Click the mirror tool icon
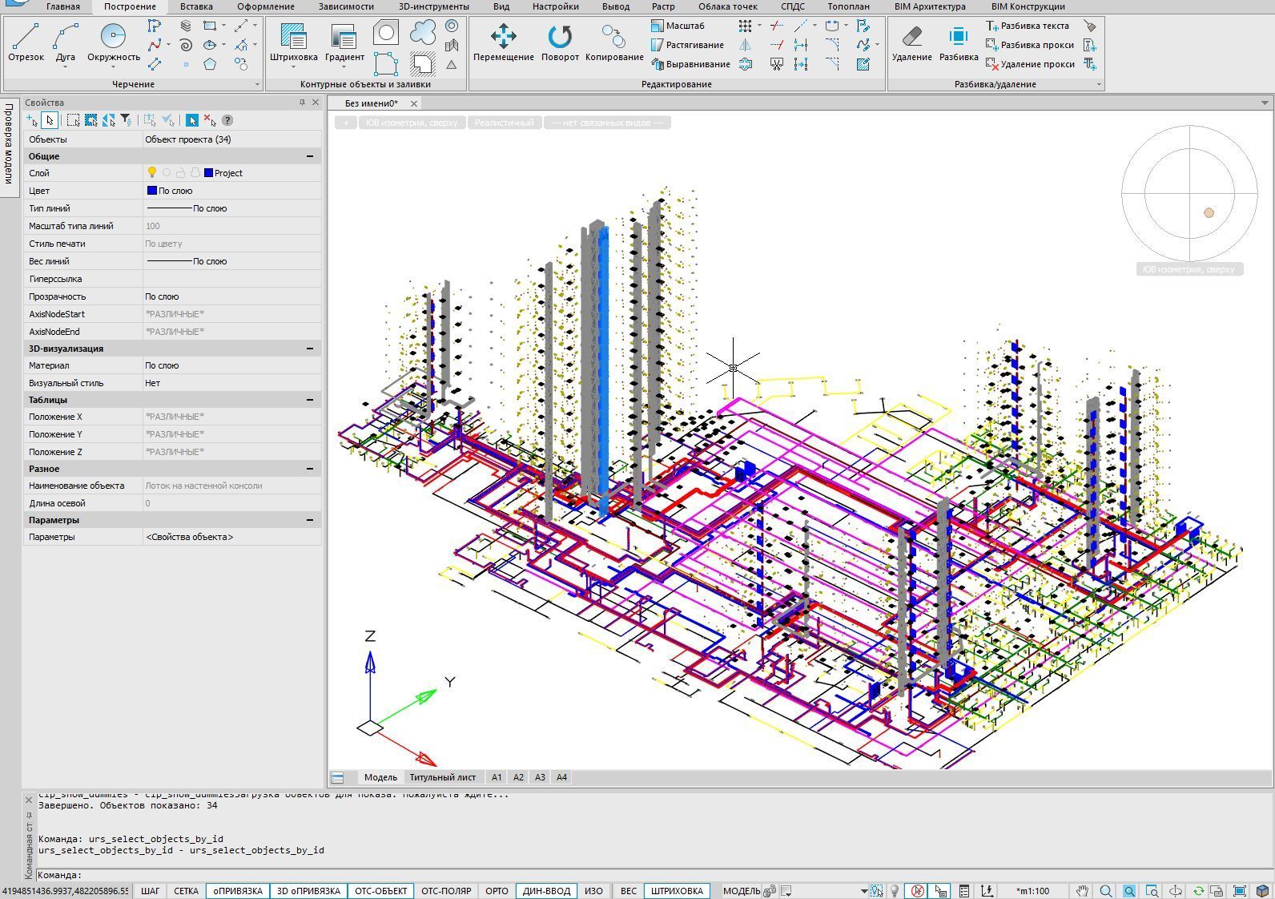1275x899 pixels. coord(746,45)
